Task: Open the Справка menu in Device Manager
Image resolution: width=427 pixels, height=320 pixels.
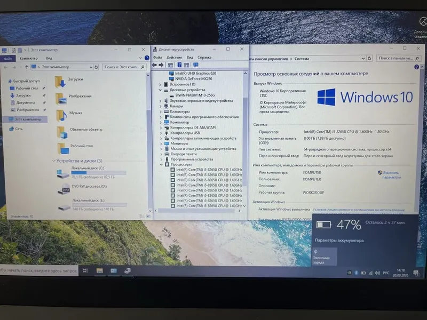Action: click(204, 58)
